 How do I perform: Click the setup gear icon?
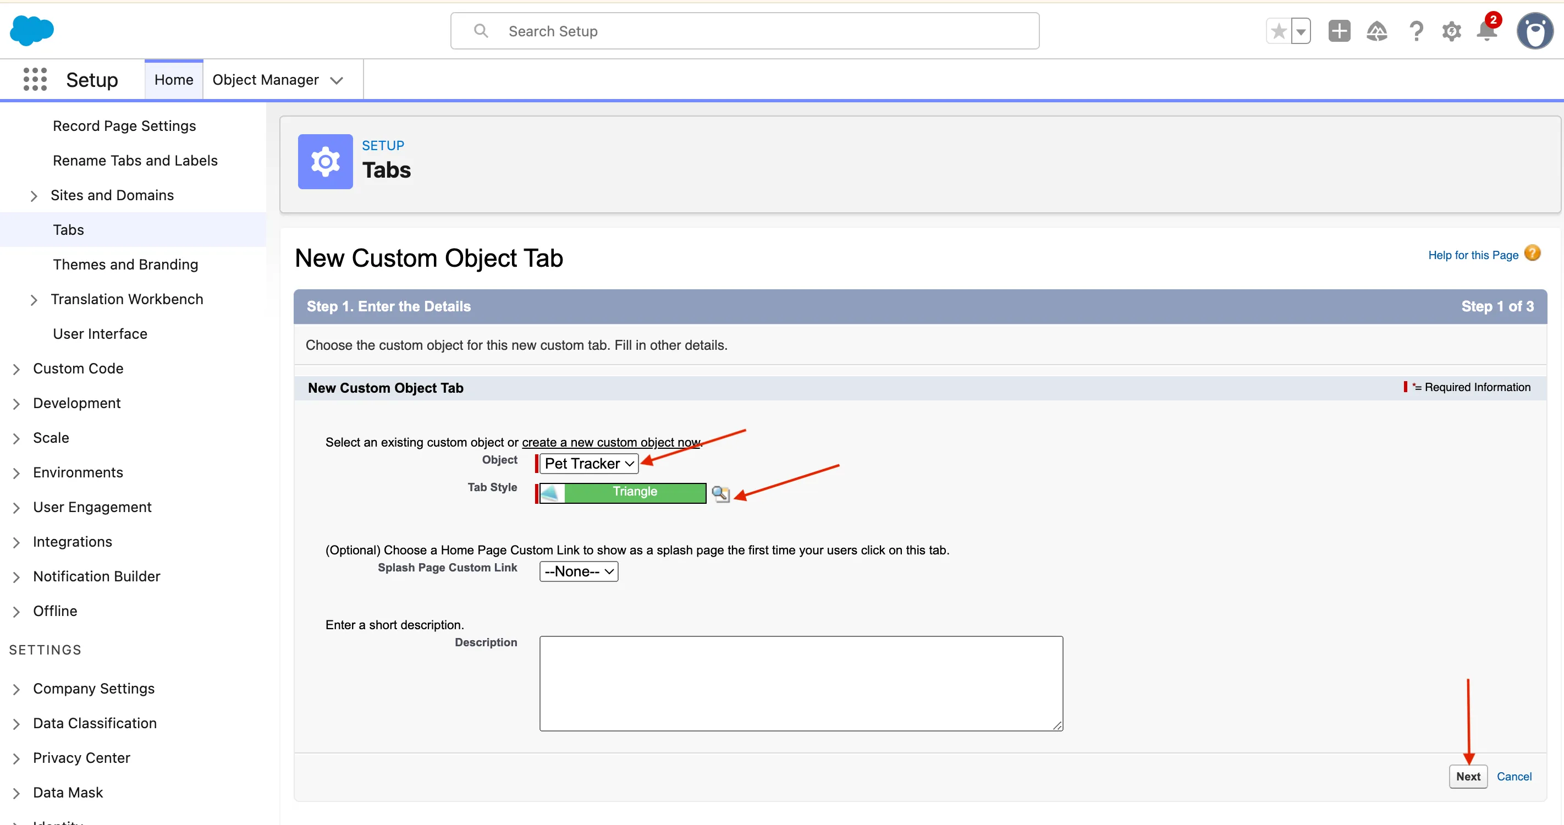point(1451,31)
